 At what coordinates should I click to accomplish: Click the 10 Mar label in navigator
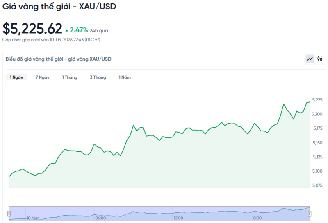32,218
